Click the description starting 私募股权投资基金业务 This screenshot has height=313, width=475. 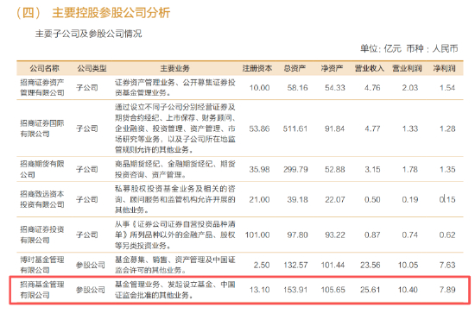pos(174,199)
